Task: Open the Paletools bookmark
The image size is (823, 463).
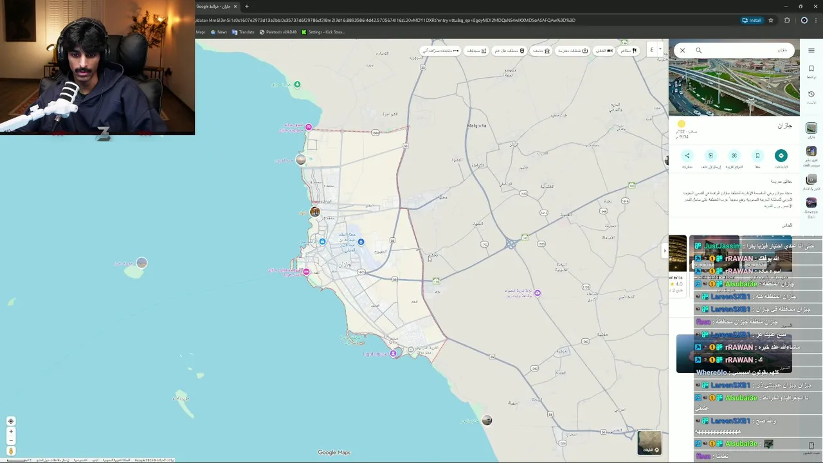Action: (x=278, y=32)
